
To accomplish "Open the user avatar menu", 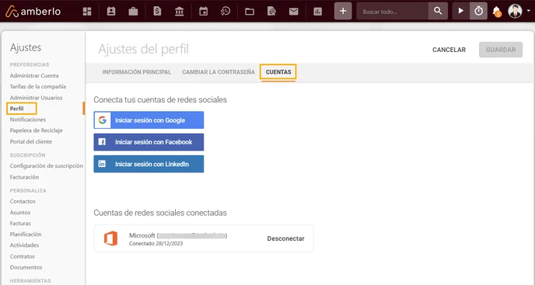I will click(x=515, y=11).
